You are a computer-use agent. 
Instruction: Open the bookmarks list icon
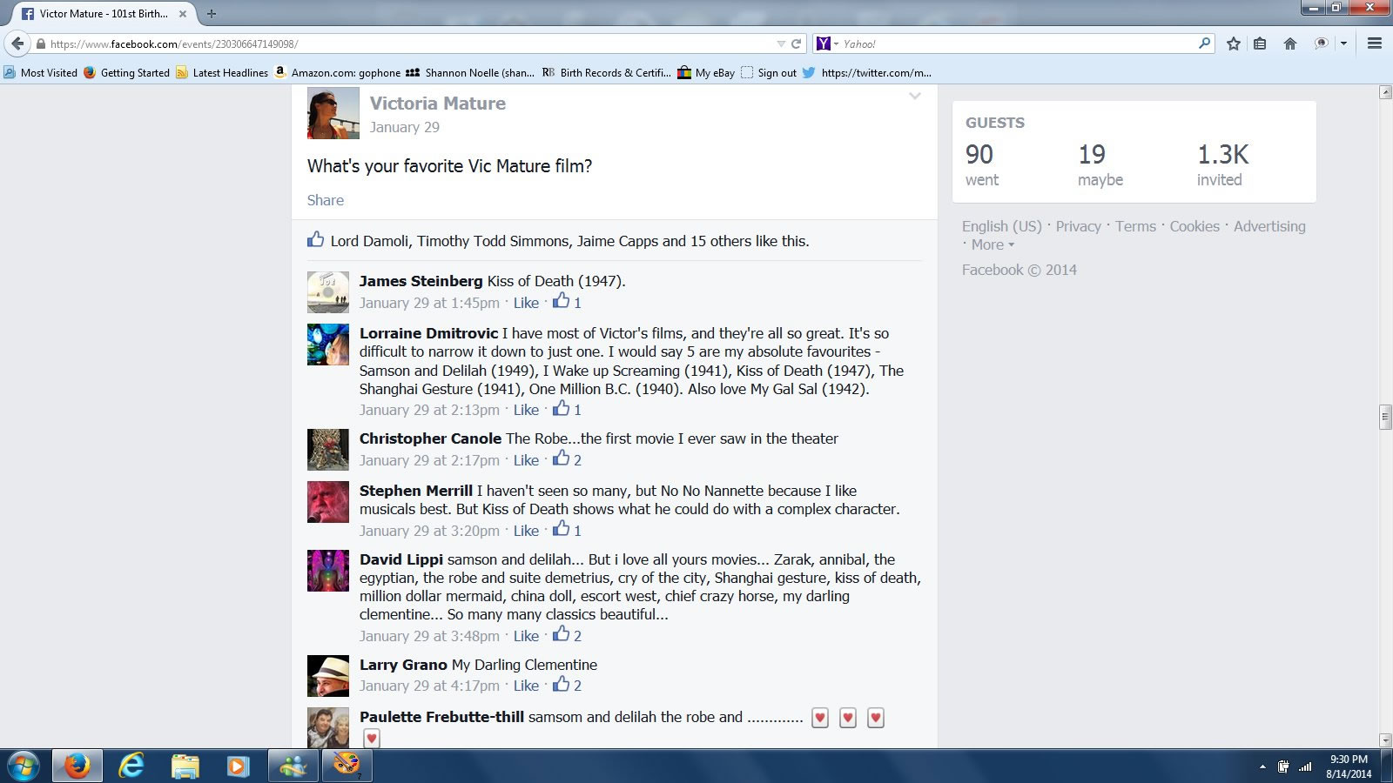coord(1260,43)
